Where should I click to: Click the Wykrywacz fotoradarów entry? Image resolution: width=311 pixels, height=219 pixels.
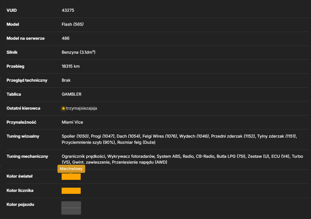[131, 156]
